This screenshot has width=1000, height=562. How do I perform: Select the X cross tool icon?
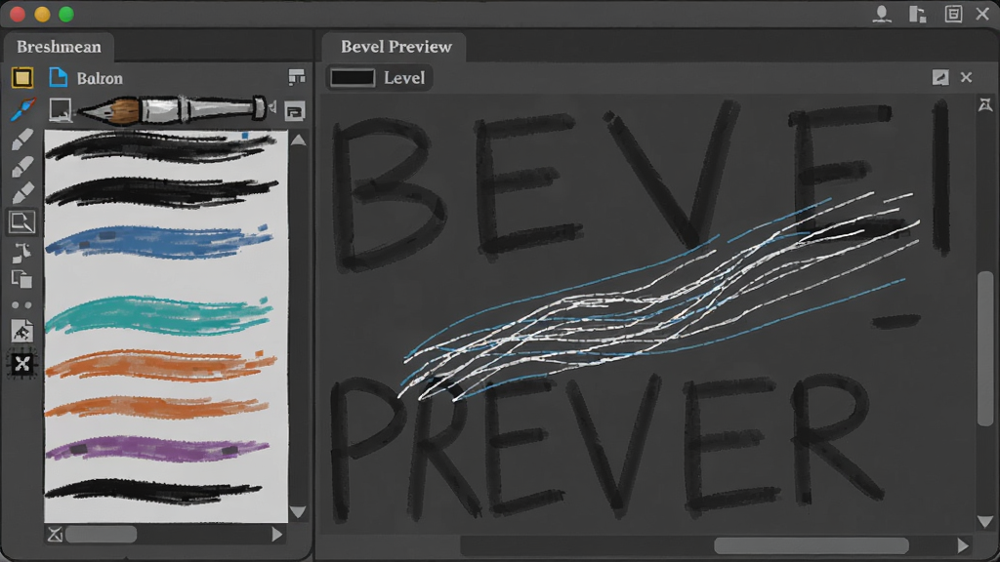[22, 364]
